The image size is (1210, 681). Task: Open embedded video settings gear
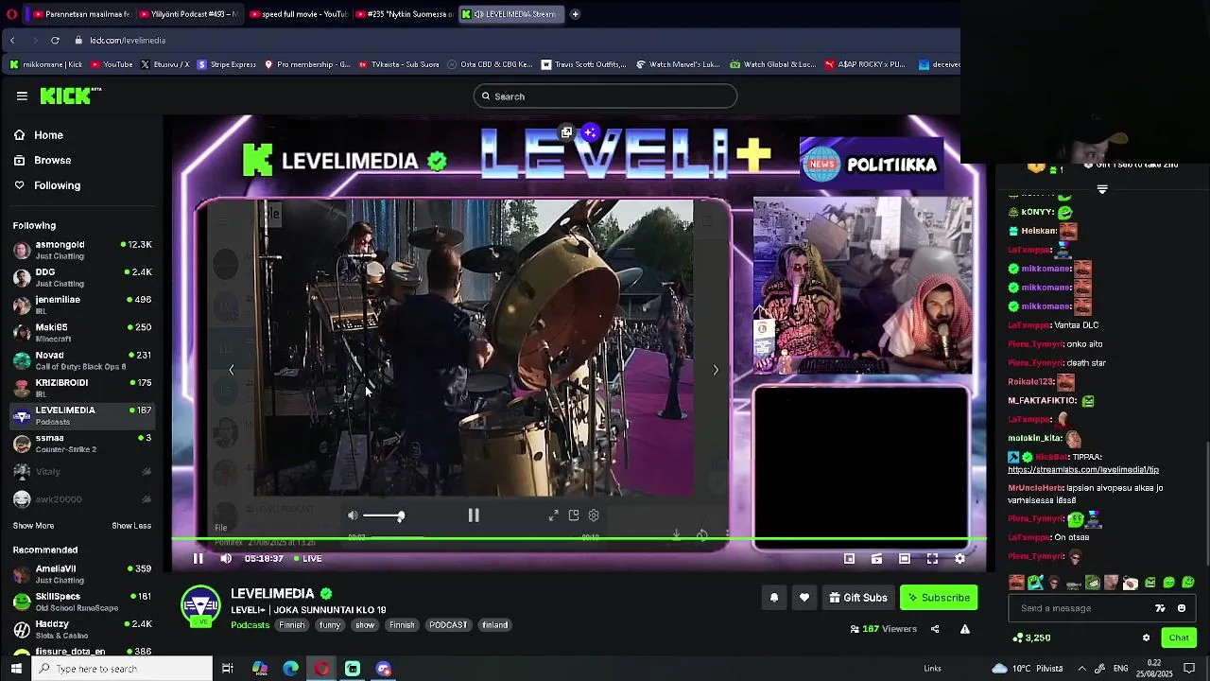[594, 515]
